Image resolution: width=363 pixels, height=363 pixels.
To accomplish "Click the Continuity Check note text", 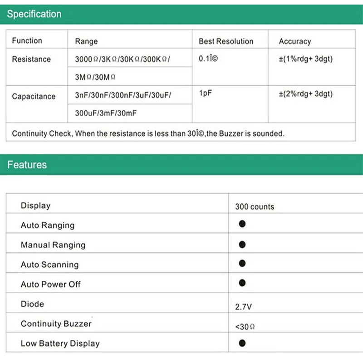I will (x=148, y=133).
